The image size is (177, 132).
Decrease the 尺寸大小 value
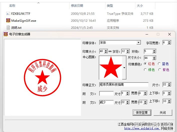[154, 59]
